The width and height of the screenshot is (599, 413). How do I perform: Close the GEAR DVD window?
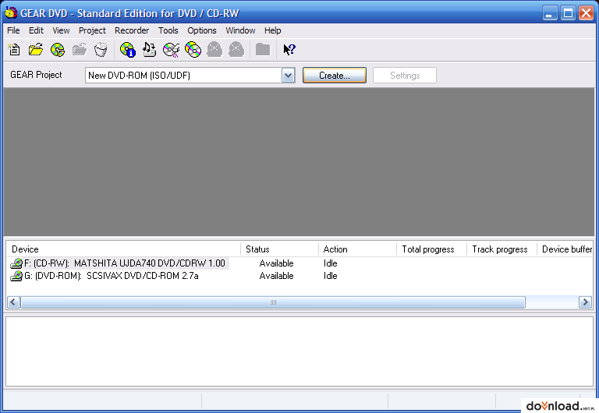point(586,13)
